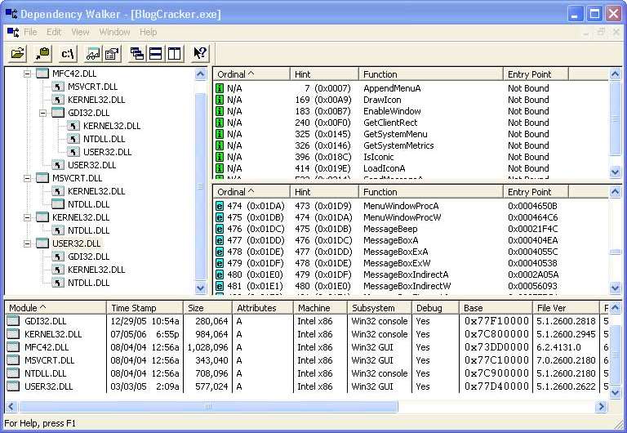Click the green import icon beside AppendMenuA
627x433 pixels.
[x=220, y=88]
